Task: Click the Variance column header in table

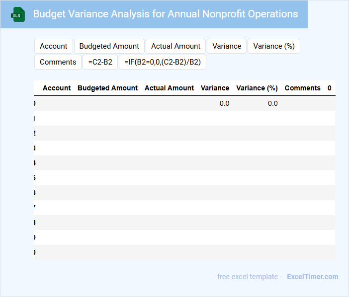Action: point(215,88)
